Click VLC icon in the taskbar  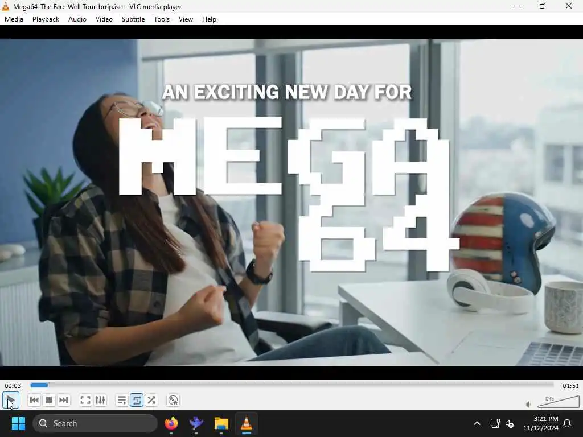pos(246,423)
